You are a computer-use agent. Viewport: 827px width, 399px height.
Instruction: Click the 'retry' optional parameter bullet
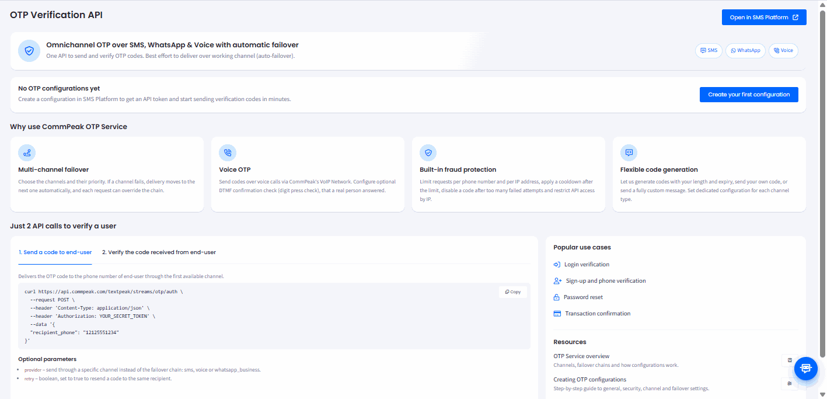point(98,379)
